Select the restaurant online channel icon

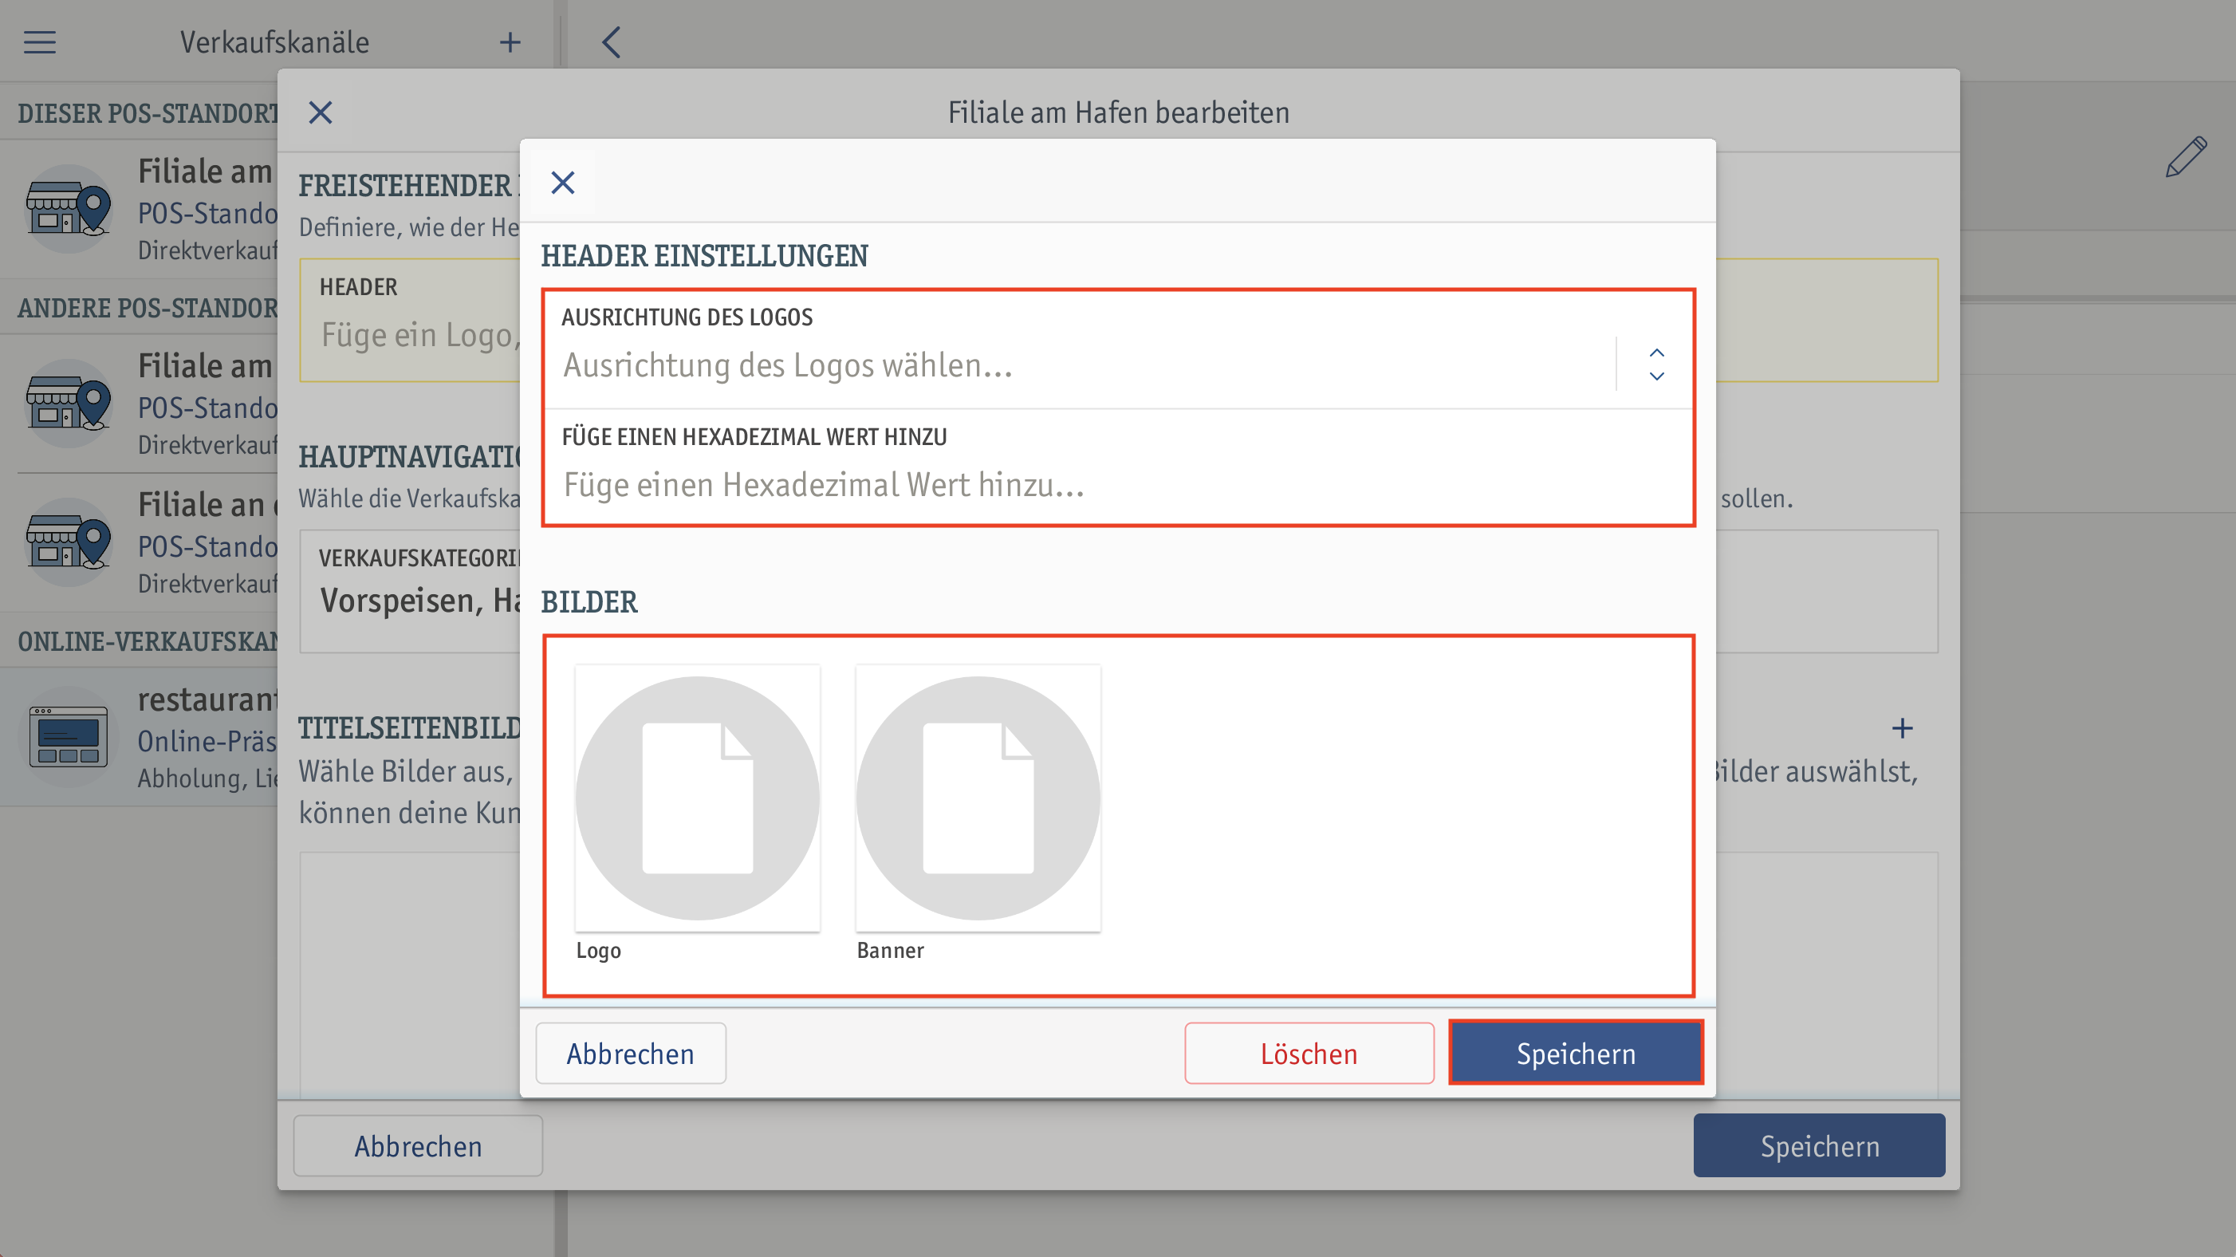(x=69, y=736)
